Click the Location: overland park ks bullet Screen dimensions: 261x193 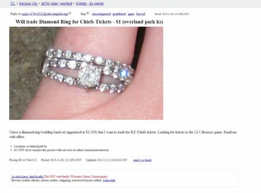30,146
